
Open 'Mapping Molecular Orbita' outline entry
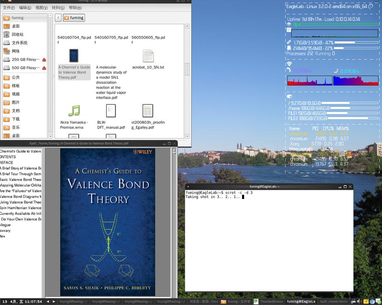(21, 185)
